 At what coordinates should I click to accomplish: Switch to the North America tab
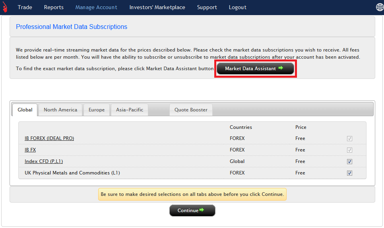coord(60,110)
